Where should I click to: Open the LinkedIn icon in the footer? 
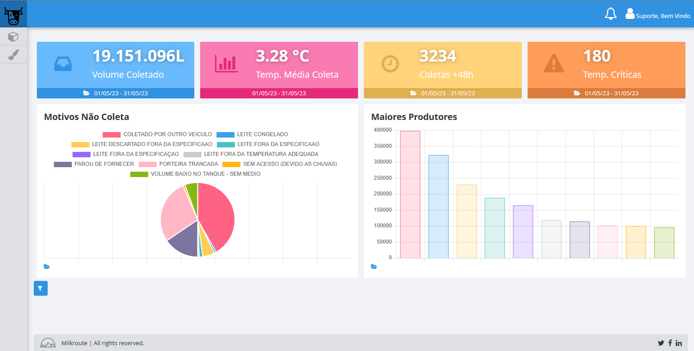(679, 343)
